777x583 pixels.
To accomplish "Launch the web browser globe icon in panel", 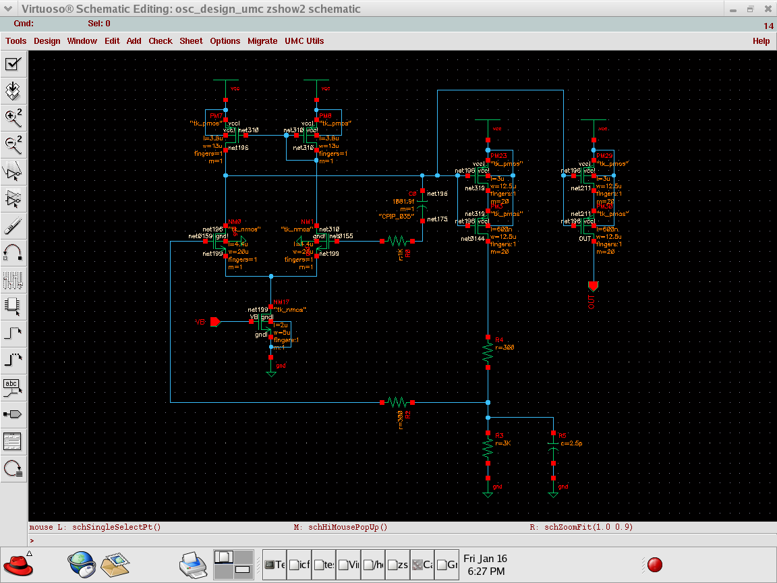I will coord(80,564).
